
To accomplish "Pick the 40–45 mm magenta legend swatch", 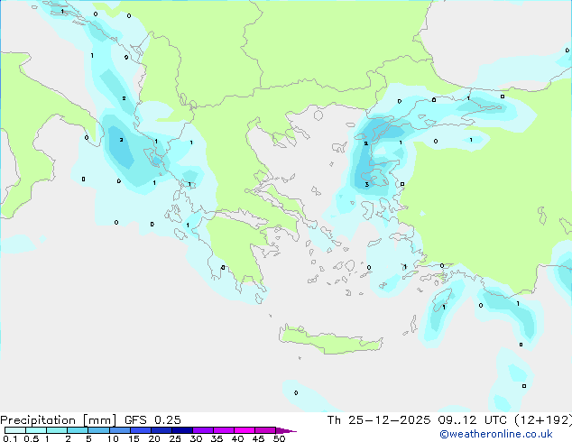I will [244, 430].
